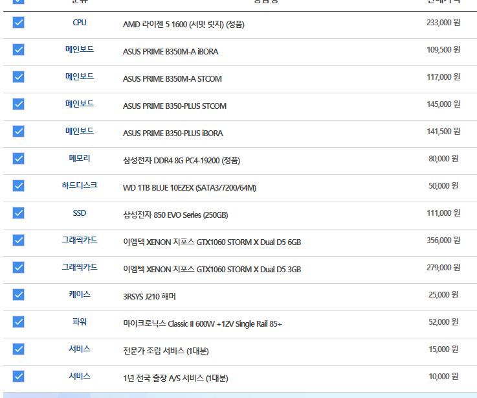Open the 메모리 category link
Screen dimensions: 477x398
(80, 158)
